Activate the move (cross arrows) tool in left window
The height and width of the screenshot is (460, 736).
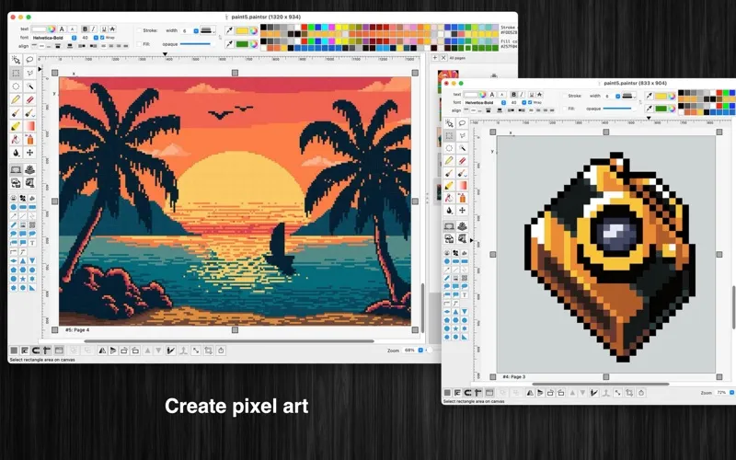coord(29,153)
